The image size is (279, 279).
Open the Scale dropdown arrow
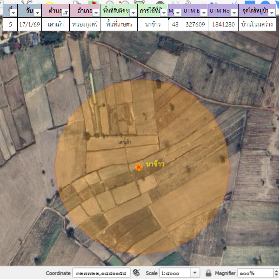[x=195, y=273]
